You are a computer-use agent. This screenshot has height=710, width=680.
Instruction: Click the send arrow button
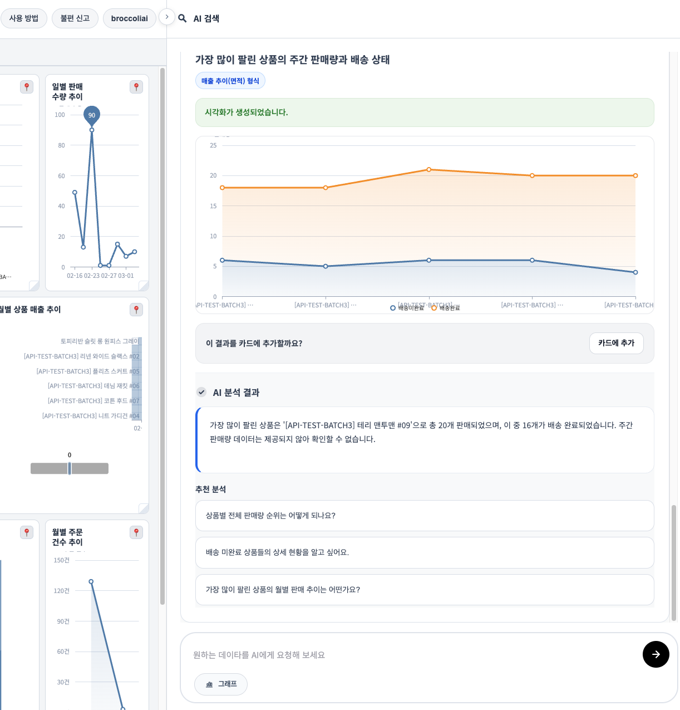(x=656, y=654)
